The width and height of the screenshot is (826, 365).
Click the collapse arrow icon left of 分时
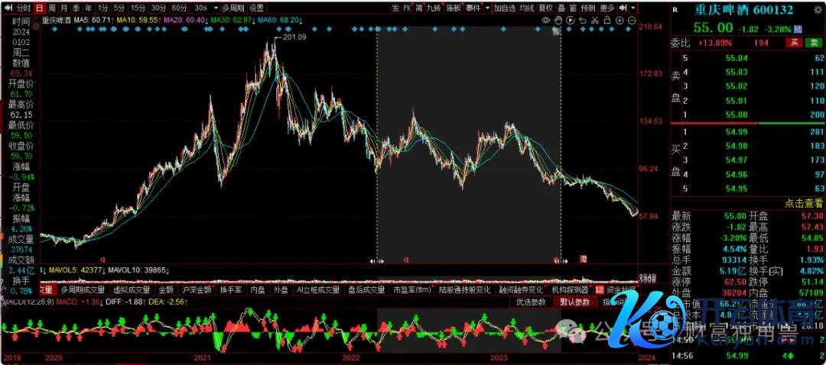(8, 8)
